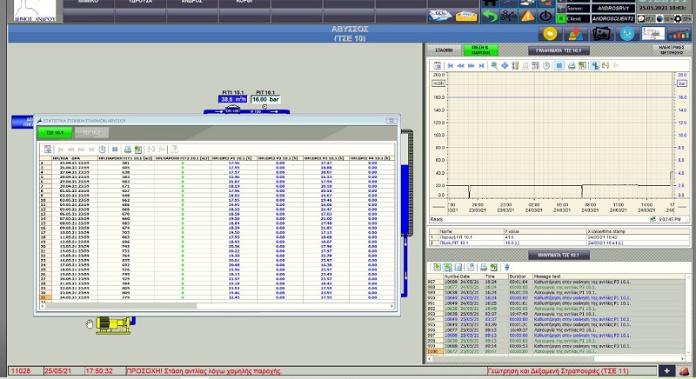Select the ΠΙΕΣΗ & ΠΑΡΟΧΗ tab

pos(481,50)
